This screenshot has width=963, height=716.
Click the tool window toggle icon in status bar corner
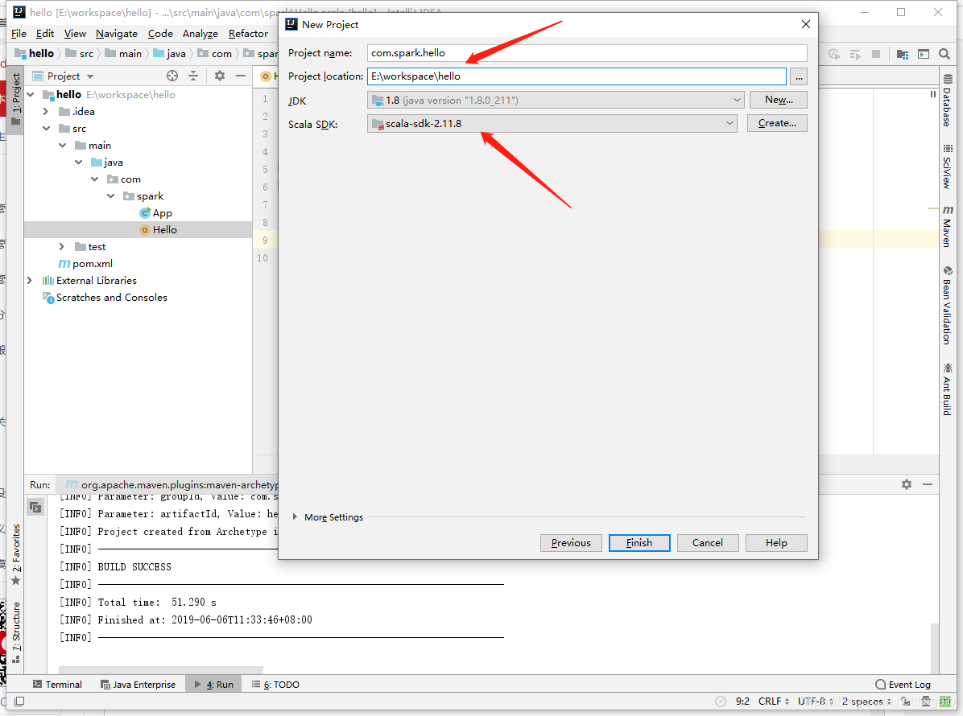pyautogui.click(x=19, y=702)
